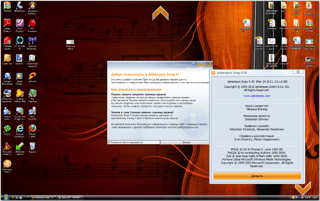Select the LG Mobile update icon
The height and width of the screenshot is (201, 320).
click(7, 43)
